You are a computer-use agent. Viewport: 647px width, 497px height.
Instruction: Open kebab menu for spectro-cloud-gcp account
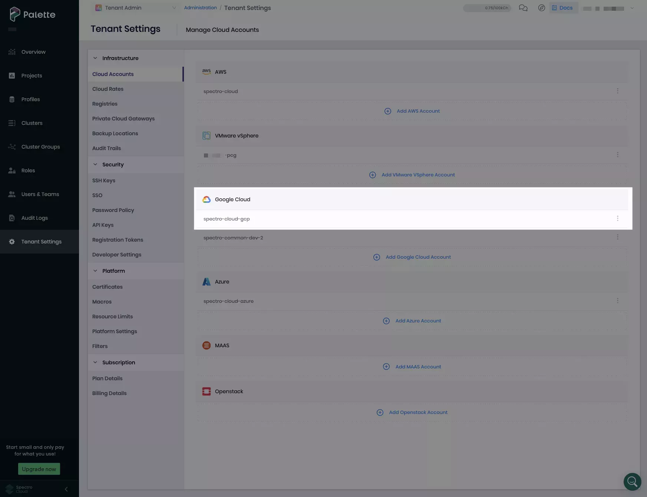618,219
